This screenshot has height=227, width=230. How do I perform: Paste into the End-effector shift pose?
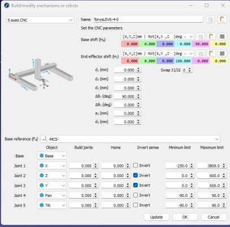(211, 53)
